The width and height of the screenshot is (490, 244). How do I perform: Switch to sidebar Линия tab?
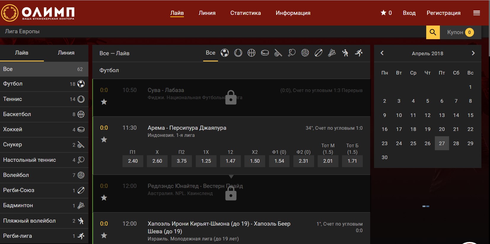(x=66, y=53)
